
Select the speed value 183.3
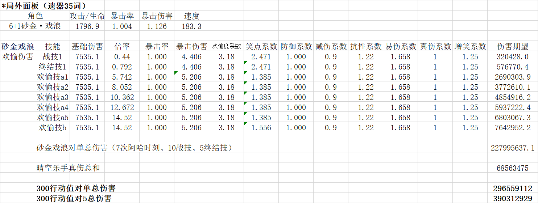coord(191,26)
